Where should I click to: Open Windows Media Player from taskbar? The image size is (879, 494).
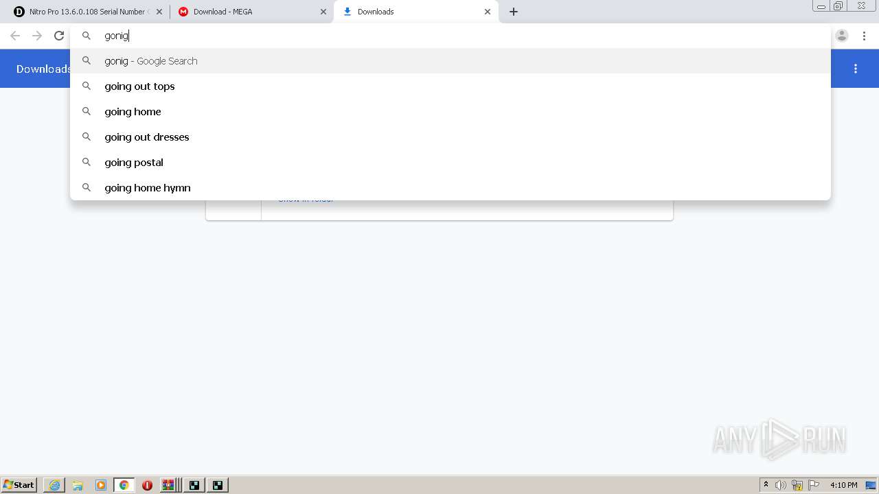(x=101, y=485)
